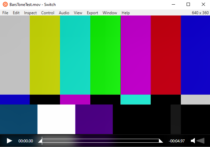
Task: Click the volume level bars
Action: (x=200, y=141)
